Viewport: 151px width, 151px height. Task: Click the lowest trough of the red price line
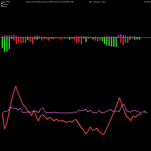pyautogui.click(x=104, y=134)
